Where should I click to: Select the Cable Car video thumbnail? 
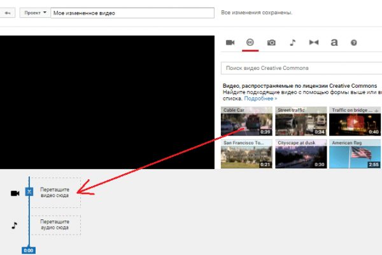[246, 121]
